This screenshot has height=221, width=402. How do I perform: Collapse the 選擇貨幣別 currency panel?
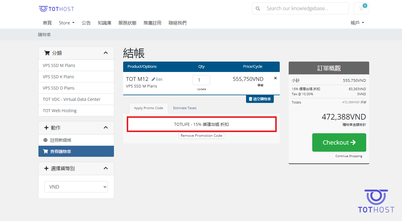coord(106,168)
